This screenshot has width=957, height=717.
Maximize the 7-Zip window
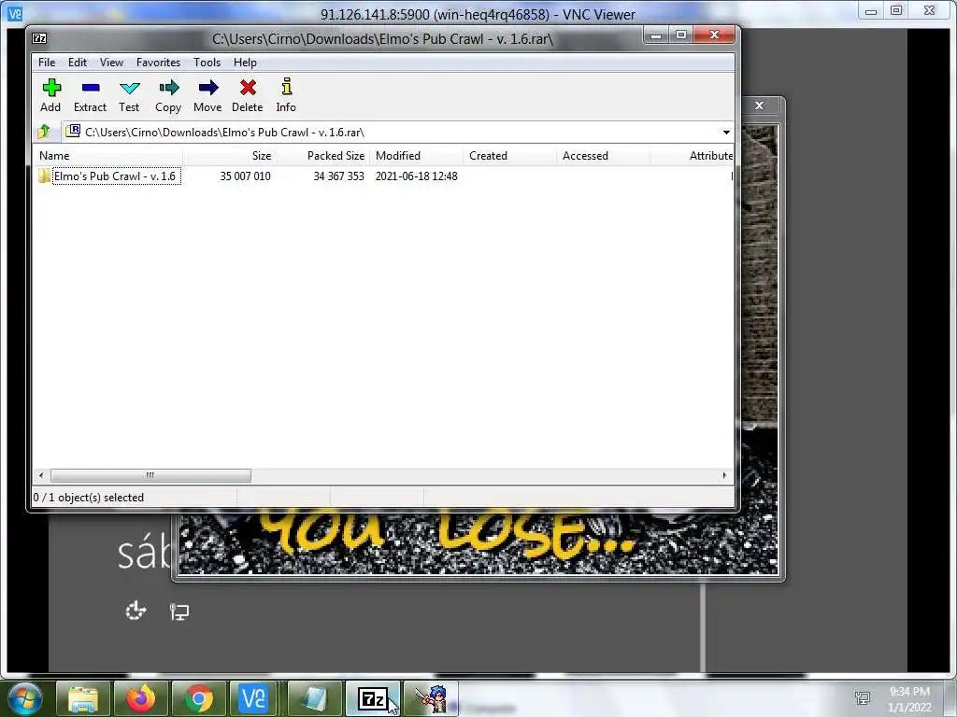tap(681, 35)
